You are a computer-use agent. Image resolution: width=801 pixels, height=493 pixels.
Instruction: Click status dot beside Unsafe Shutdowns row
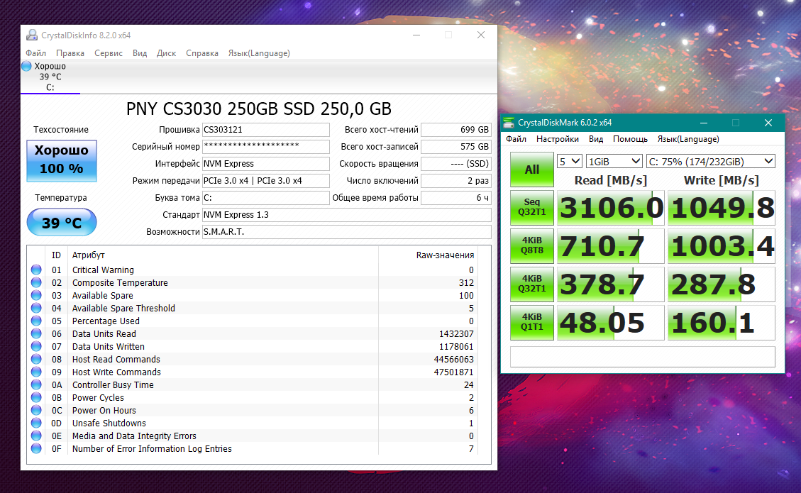tap(36, 423)
